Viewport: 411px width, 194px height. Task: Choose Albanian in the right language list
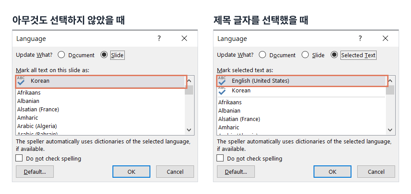(x=302, y=110)
